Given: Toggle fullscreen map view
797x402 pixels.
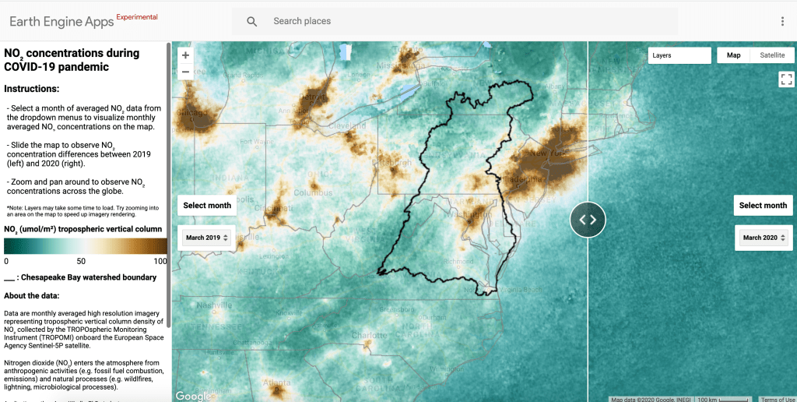Looking at the screenshot, I should coord(785,79).
